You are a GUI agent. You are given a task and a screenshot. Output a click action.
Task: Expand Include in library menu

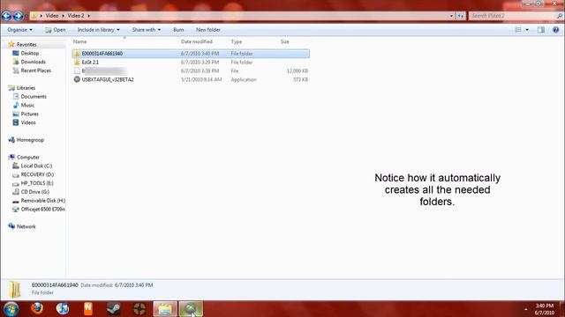pyautogui.click(x=98, y=30)
